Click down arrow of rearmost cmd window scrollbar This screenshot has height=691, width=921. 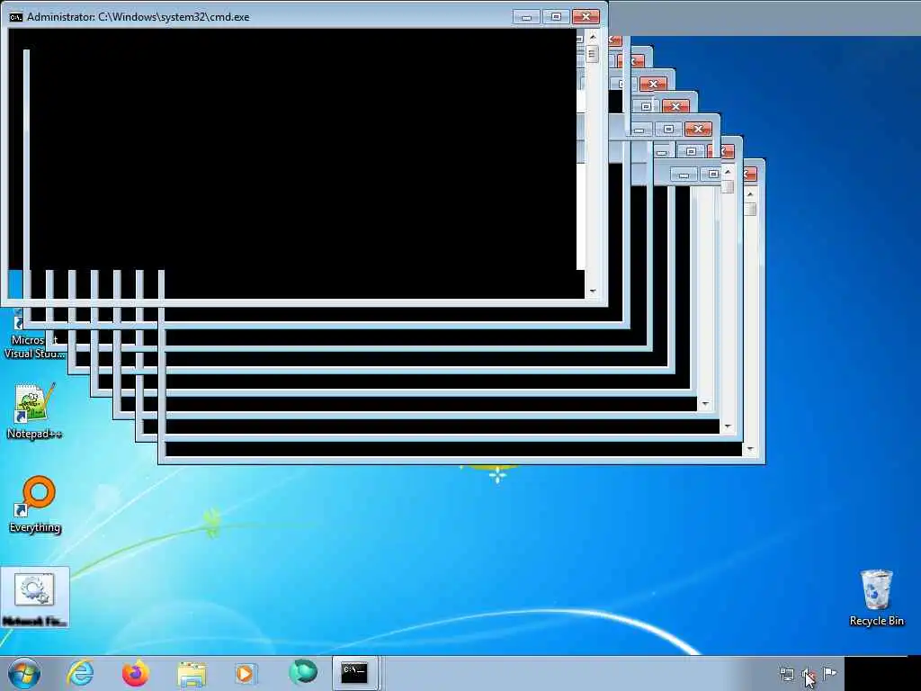pyautogui.click(x=750, y=450)
